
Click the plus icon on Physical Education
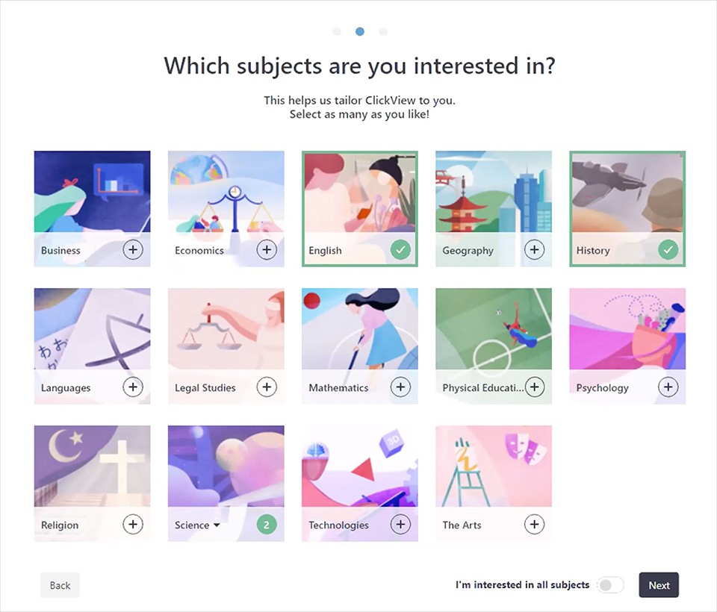click(x=535, y=387)
